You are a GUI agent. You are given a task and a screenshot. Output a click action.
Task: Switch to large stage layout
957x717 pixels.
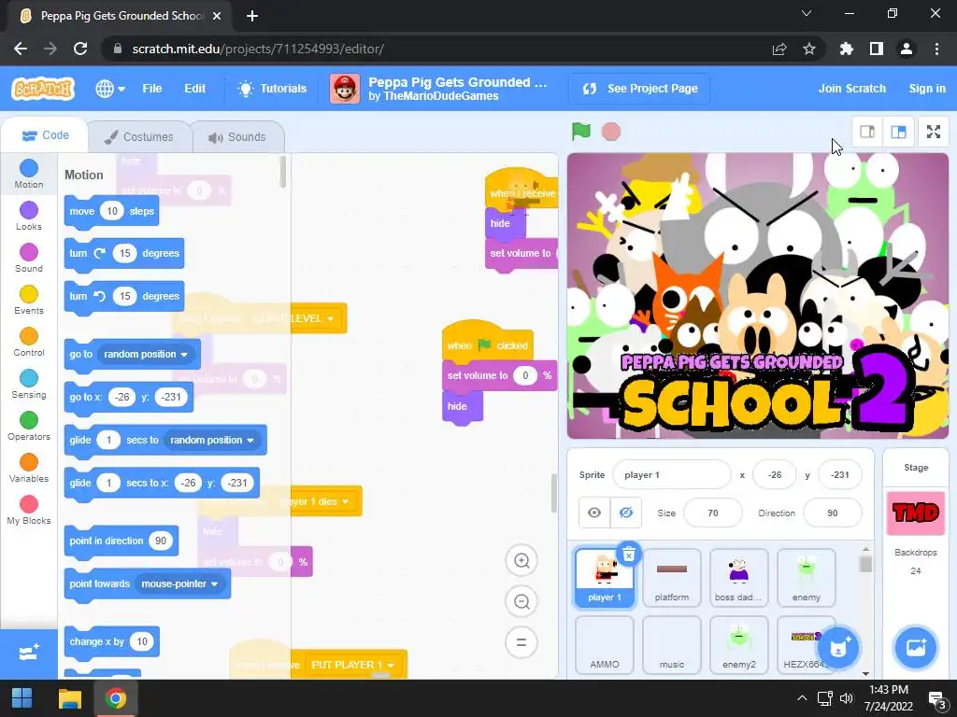[898, 132]
